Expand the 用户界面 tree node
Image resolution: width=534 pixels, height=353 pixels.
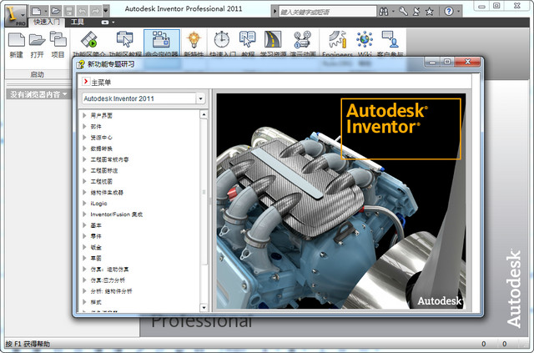(x=85, y=114)
